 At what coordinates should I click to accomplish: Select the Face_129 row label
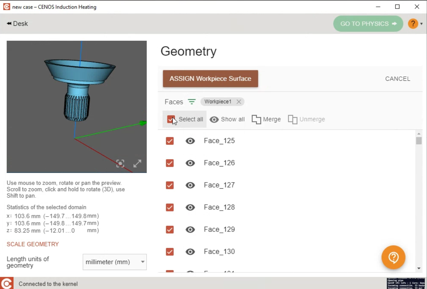tap(219, 229)
